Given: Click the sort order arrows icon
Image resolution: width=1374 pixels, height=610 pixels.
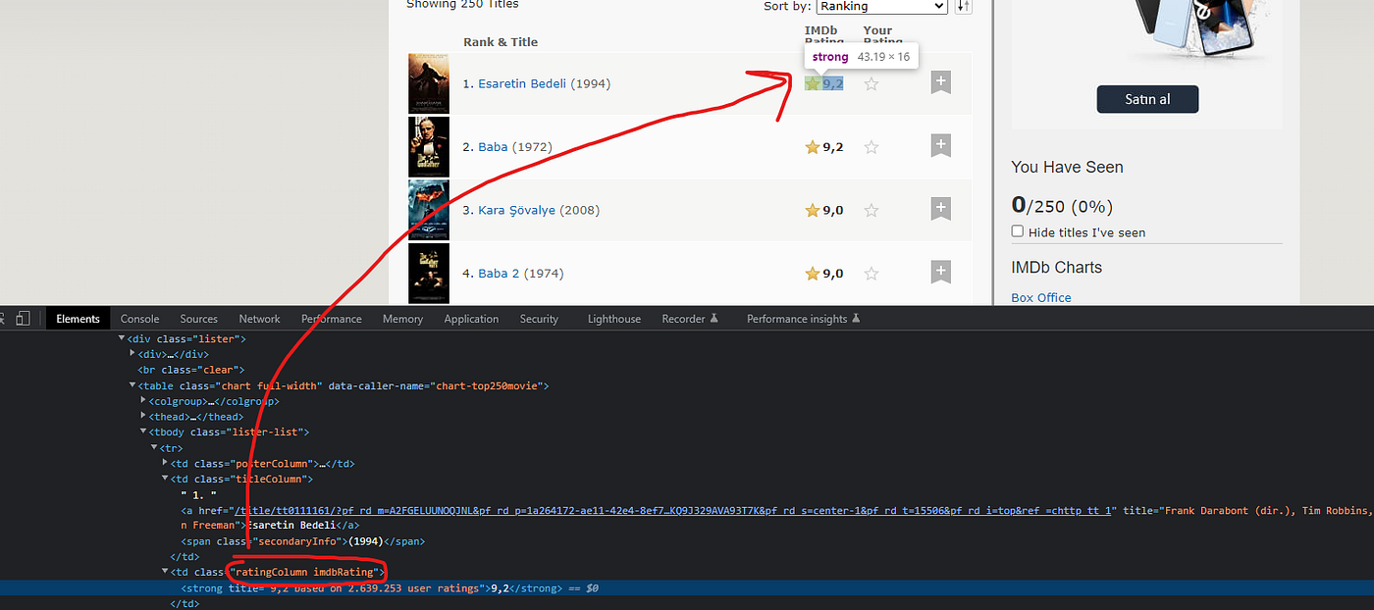Looking at the screenshot, I should click(962, 7).
